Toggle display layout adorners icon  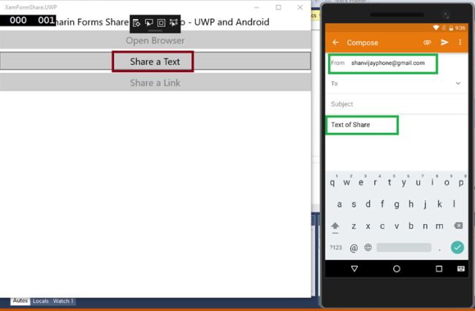[x=161, y=23]
